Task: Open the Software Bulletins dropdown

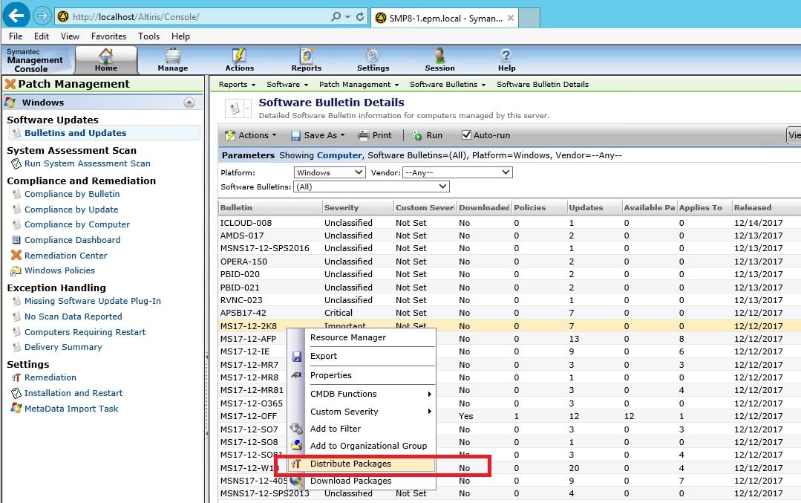Action: tap(372, 186)
